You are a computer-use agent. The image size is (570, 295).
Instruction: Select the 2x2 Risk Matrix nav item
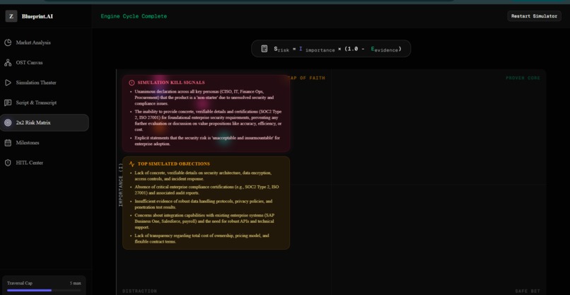[x=45, y=122]
